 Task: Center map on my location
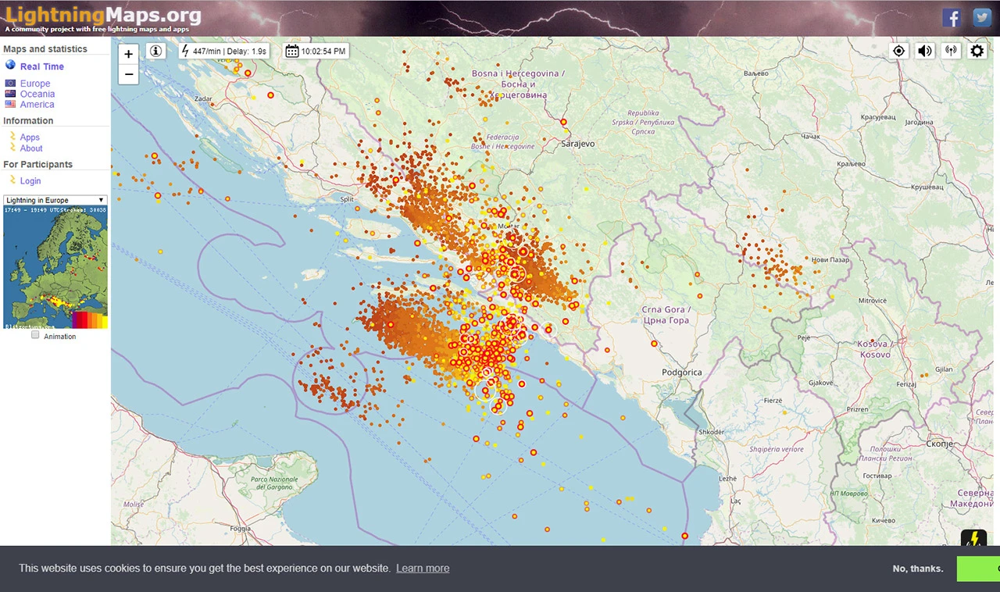point(899,51)
